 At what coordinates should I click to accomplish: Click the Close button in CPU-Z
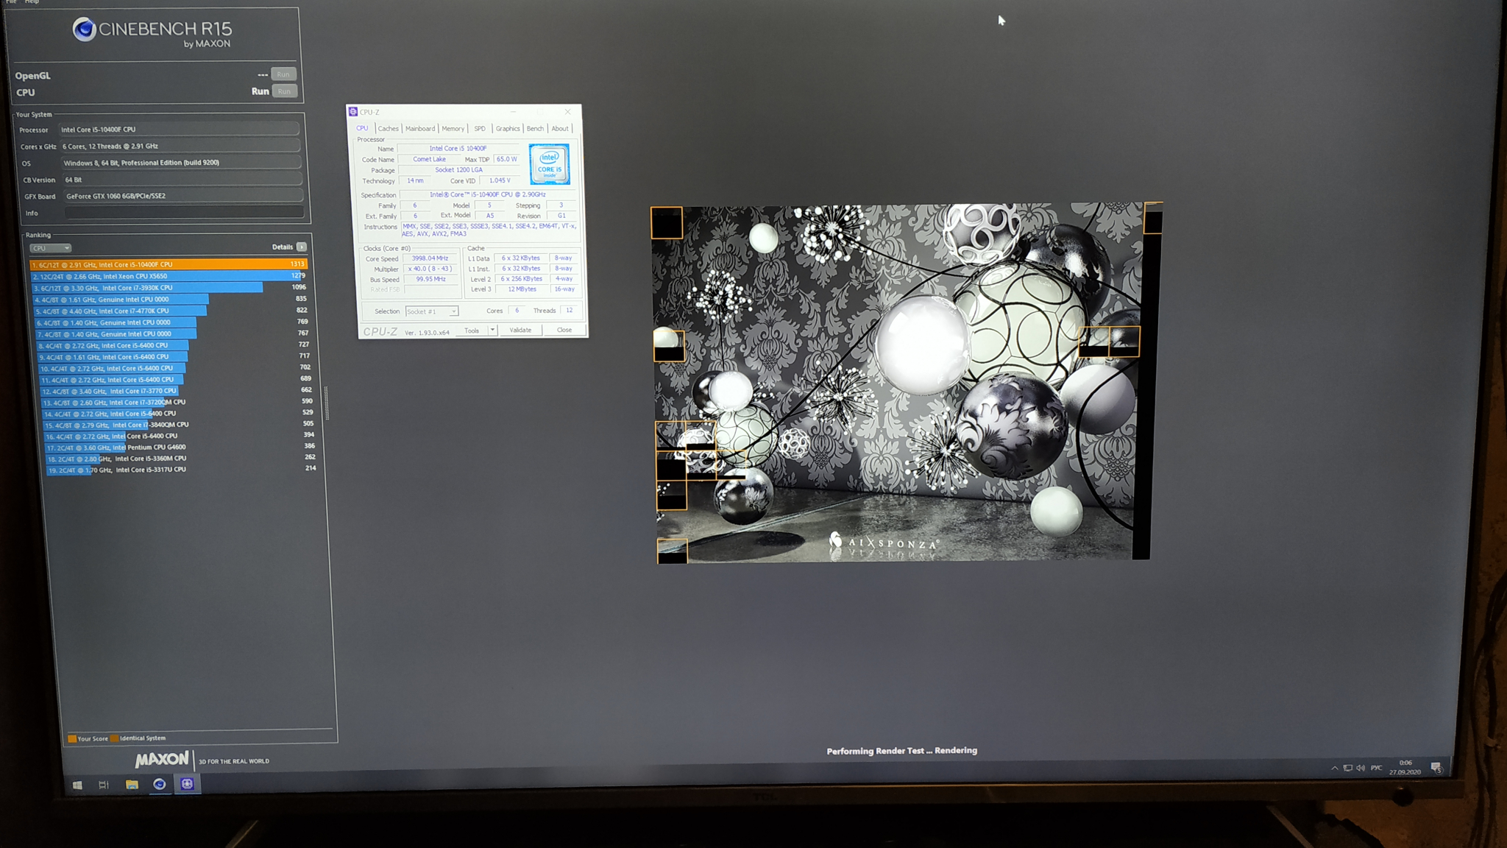(x=564, y=330)
